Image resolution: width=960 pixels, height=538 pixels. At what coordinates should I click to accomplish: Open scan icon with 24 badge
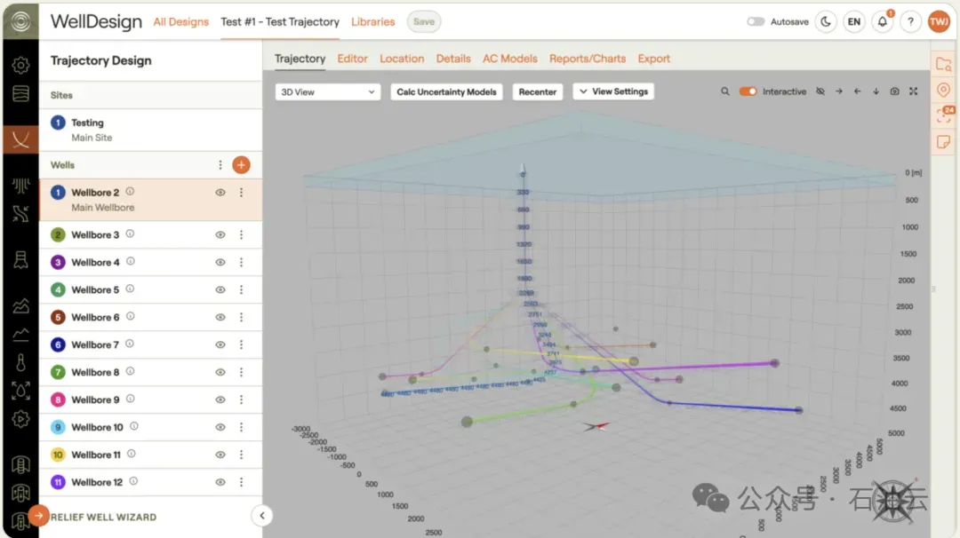(945, 115)
